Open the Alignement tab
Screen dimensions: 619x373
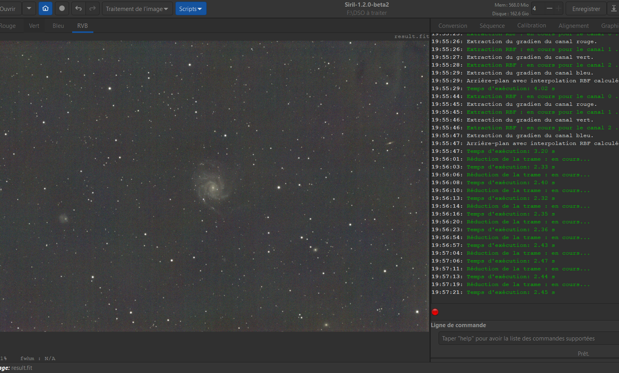573,26
